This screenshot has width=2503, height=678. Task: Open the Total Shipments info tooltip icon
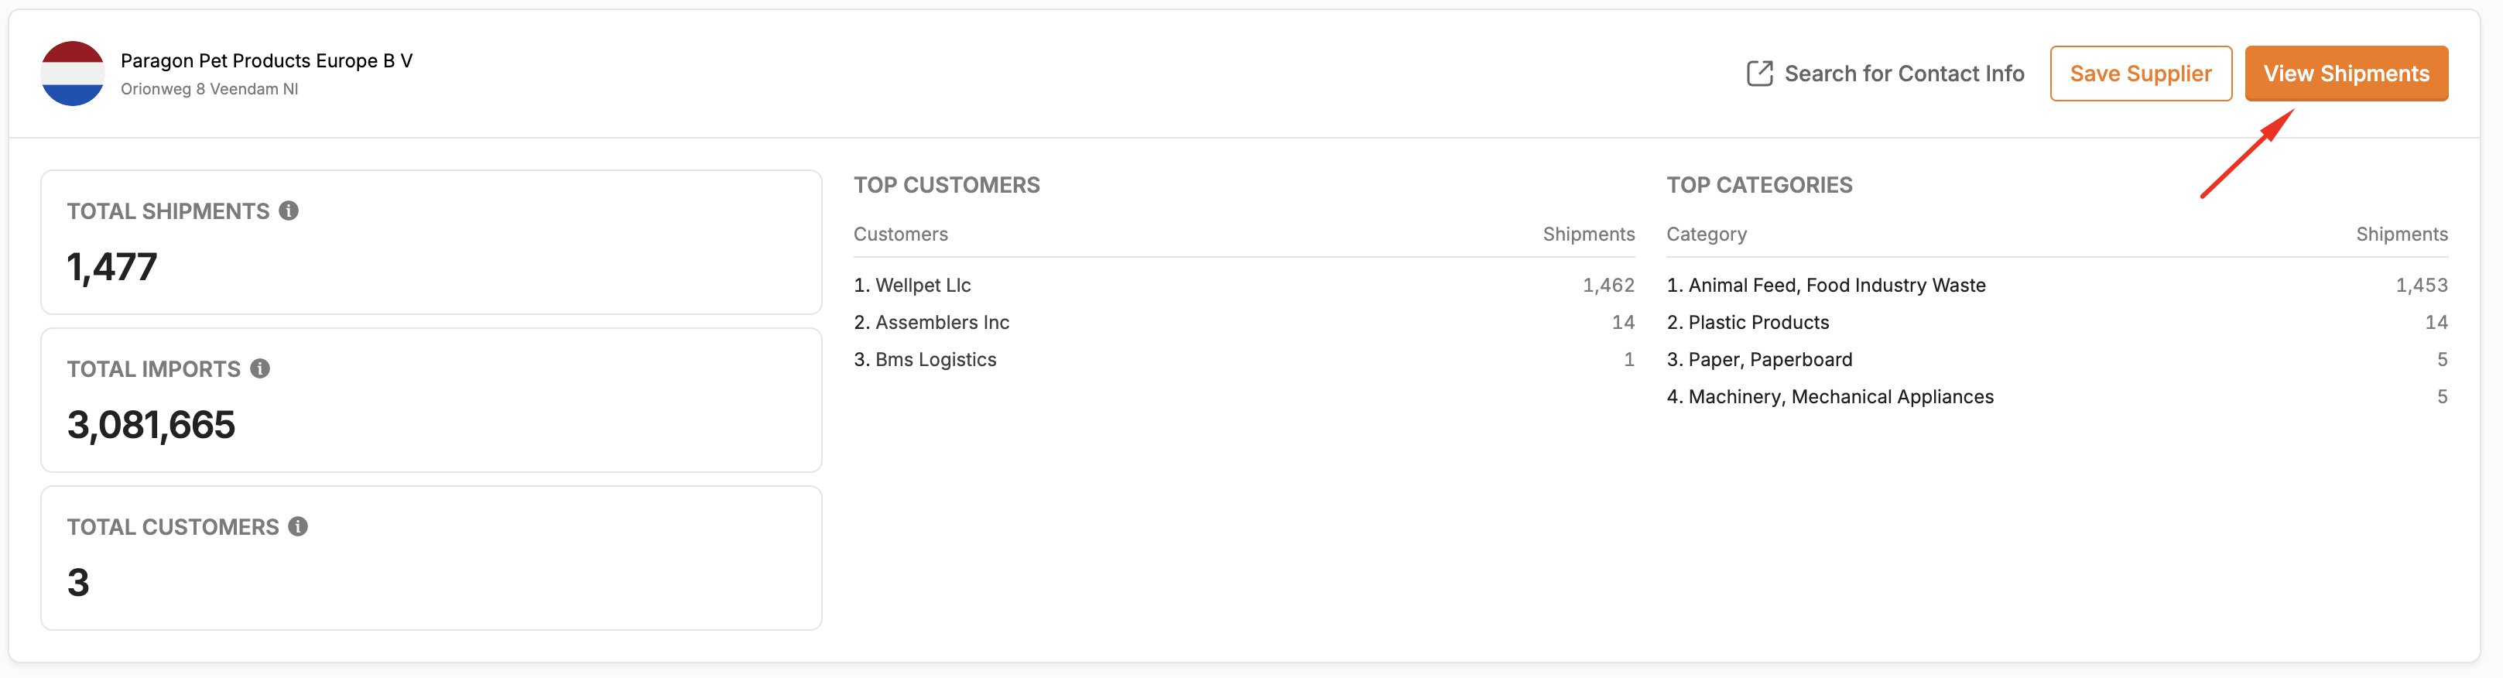[289, 211]
